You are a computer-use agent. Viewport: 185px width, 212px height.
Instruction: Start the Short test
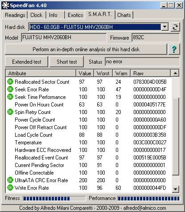pos(66,62)
